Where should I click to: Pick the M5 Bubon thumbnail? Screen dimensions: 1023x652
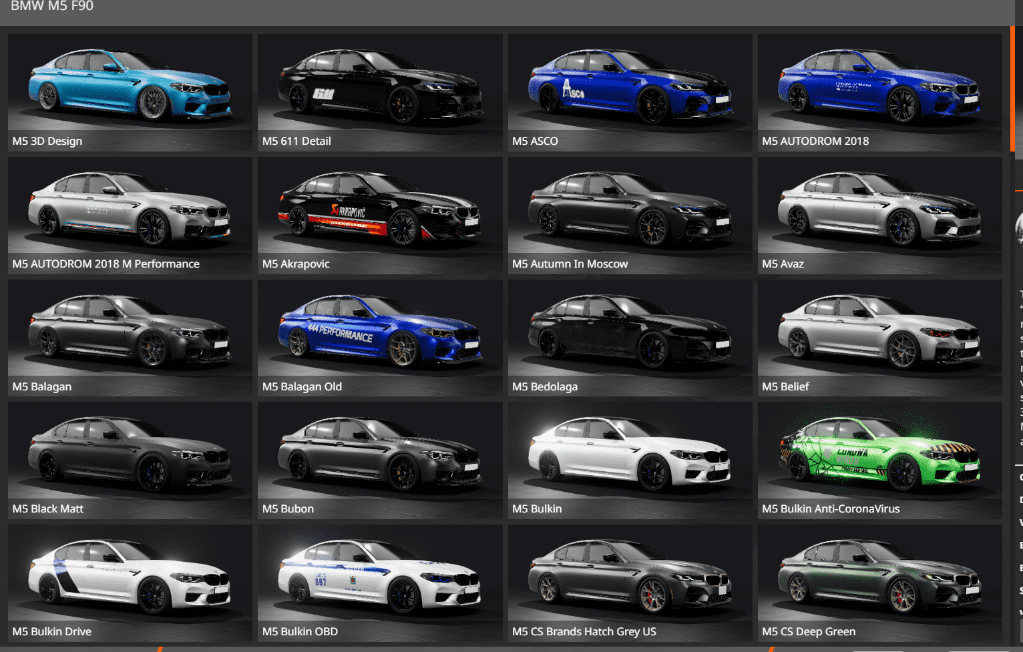coord(380,460)
